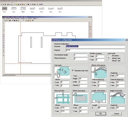
Task: Click the new document icon in drawing toolbar
Action: pos(4,21)
